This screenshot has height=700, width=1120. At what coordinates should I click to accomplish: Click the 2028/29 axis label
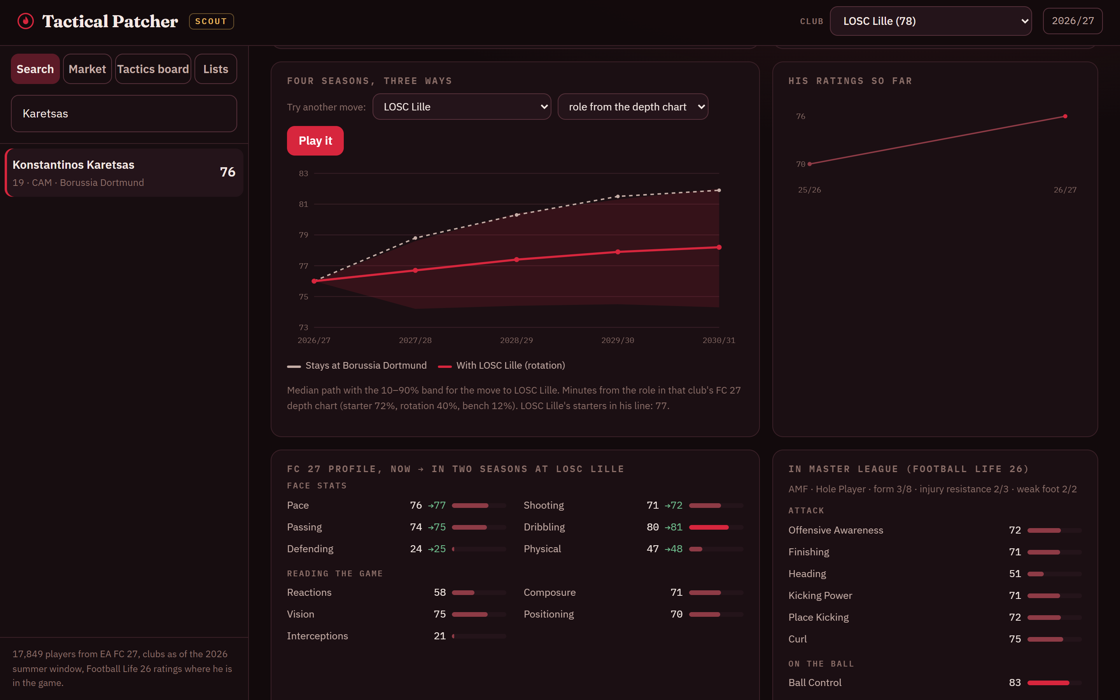[x=516, y=340]
